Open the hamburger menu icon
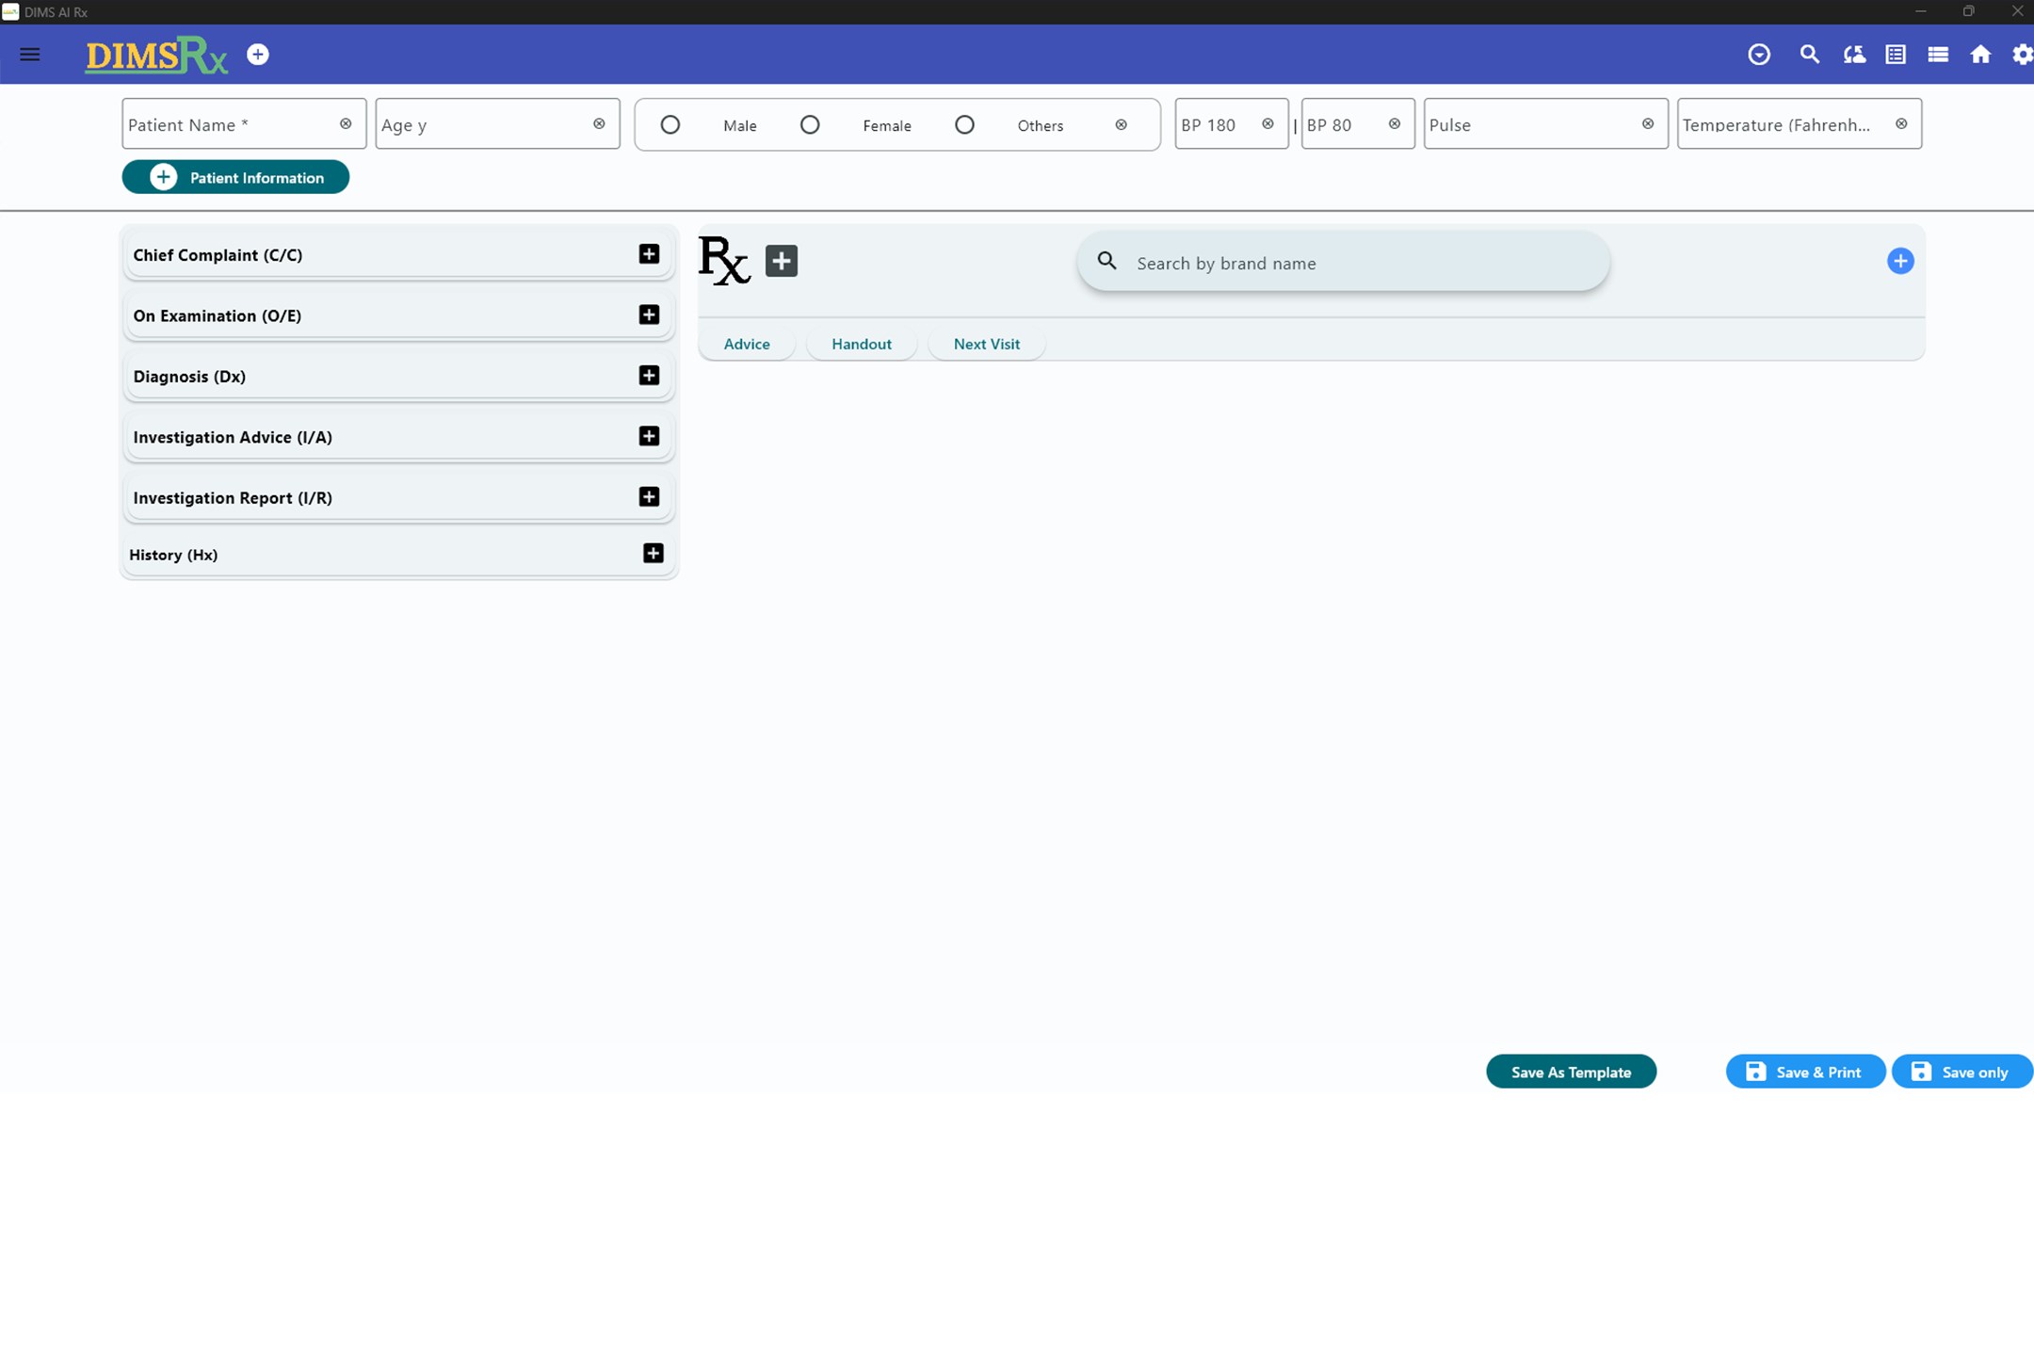The height and width of the screenshot is (1356, 2034). pyautogui.click(x=30, y=55)
